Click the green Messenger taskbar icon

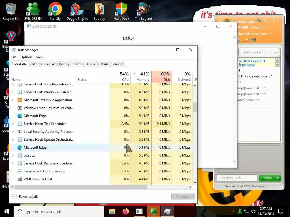pos(153,211)
